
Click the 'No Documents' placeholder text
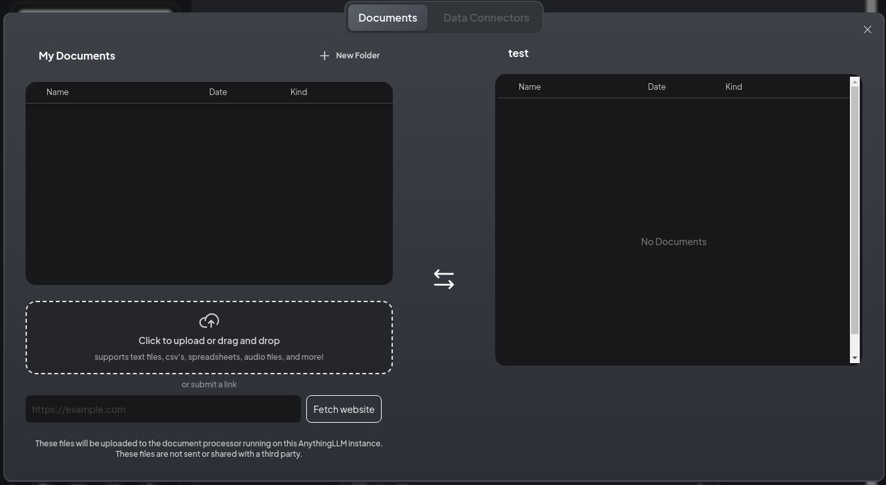674,242
